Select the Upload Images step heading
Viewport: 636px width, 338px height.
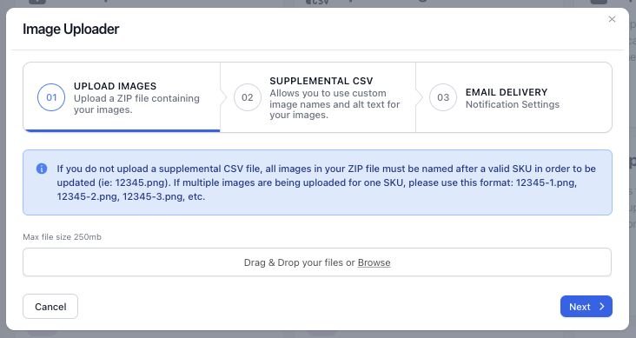(116, 86)
